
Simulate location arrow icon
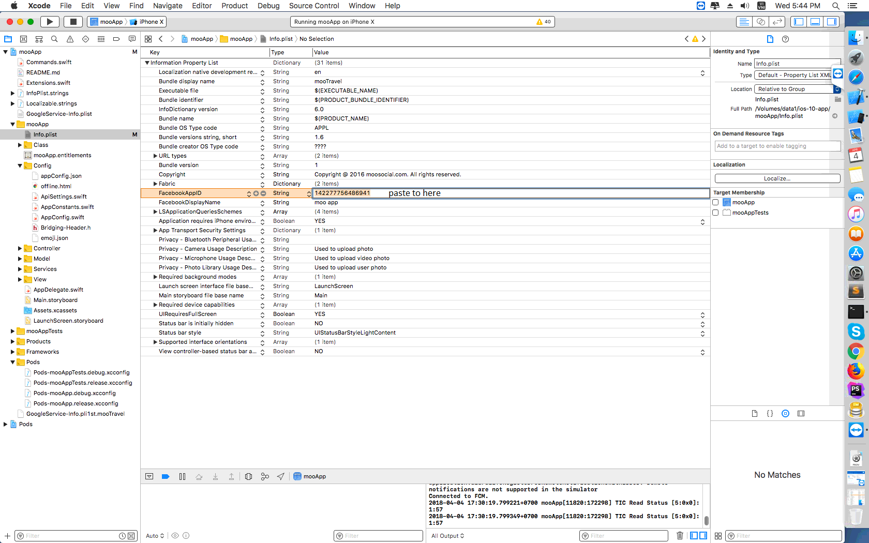[x=281, y=476]
